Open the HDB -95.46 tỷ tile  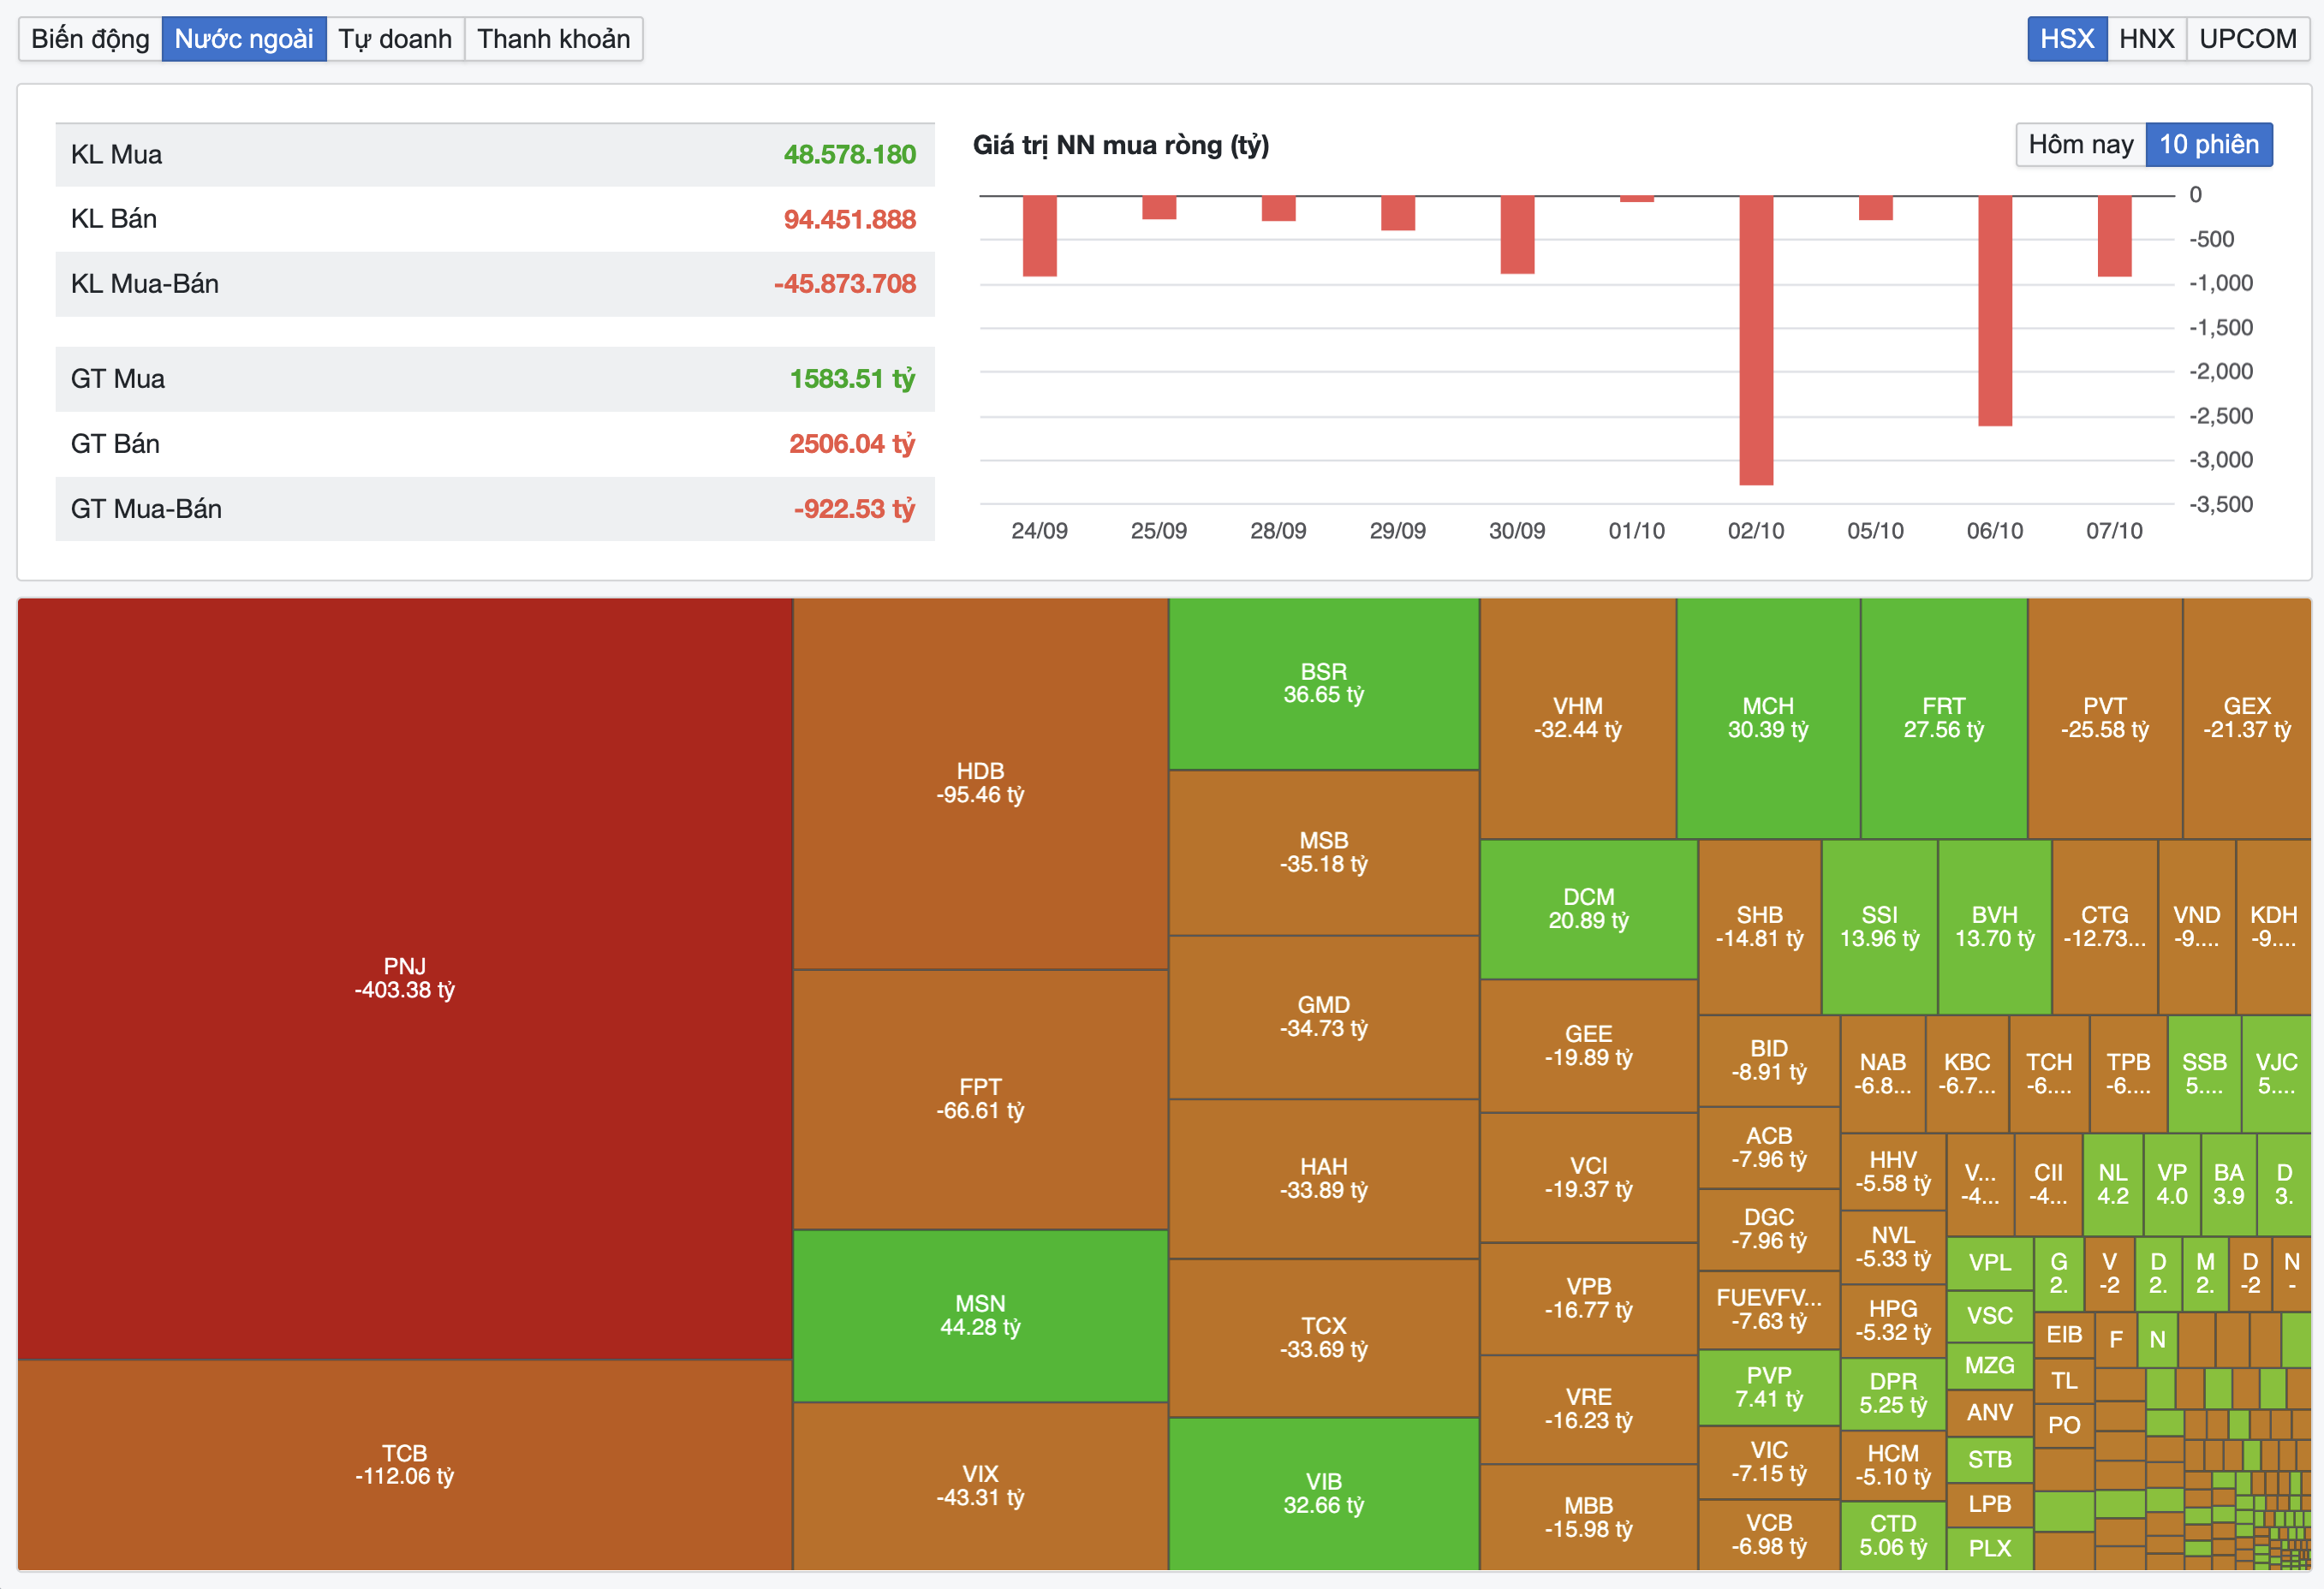click(x=980, y=784)
